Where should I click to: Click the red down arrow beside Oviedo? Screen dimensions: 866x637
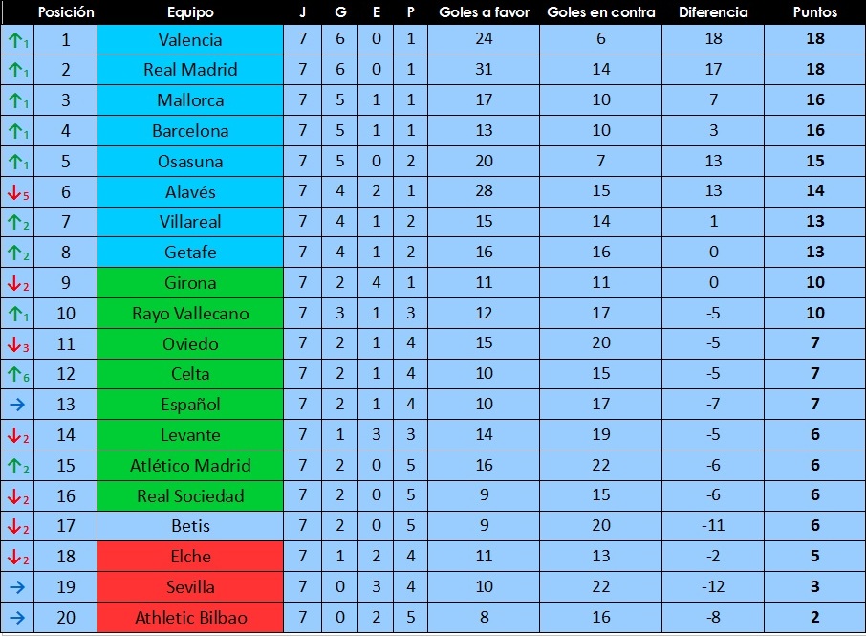pyautogui.click(x=16, y=344)
